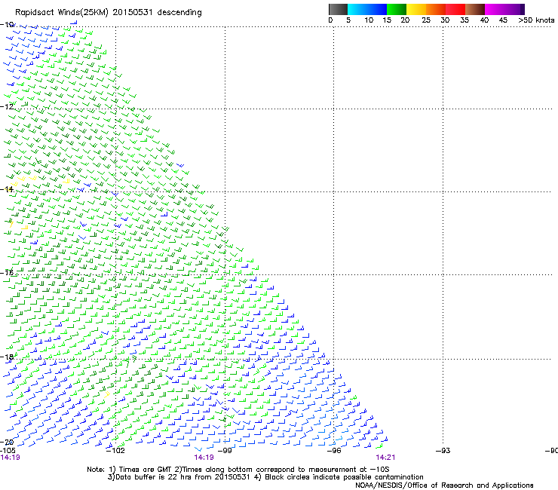The image size is (558, 490).
Task: Click the Rapidscat Winds(25KM) 20150531 descending title
Action: coord(108,13)
